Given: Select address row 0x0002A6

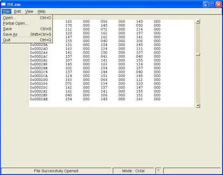Looking at the screenshot, I should 39,52.
